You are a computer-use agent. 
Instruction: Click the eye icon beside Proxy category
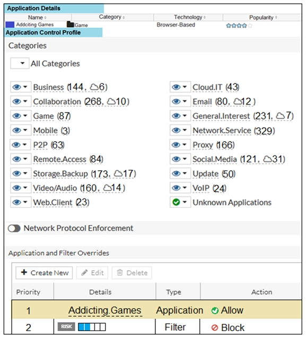click(176, 145)
